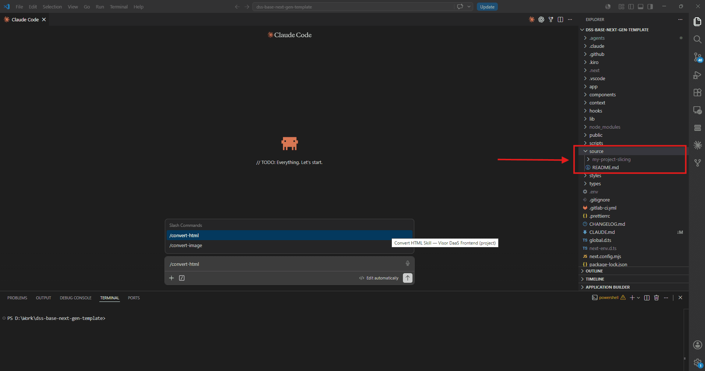Image resolution: width=705 pixels, height=371 pixels.
Task: Split the terminal panel
Action: click(x=647, y=298)
